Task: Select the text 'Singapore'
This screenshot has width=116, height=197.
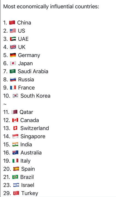Action: 33,137
